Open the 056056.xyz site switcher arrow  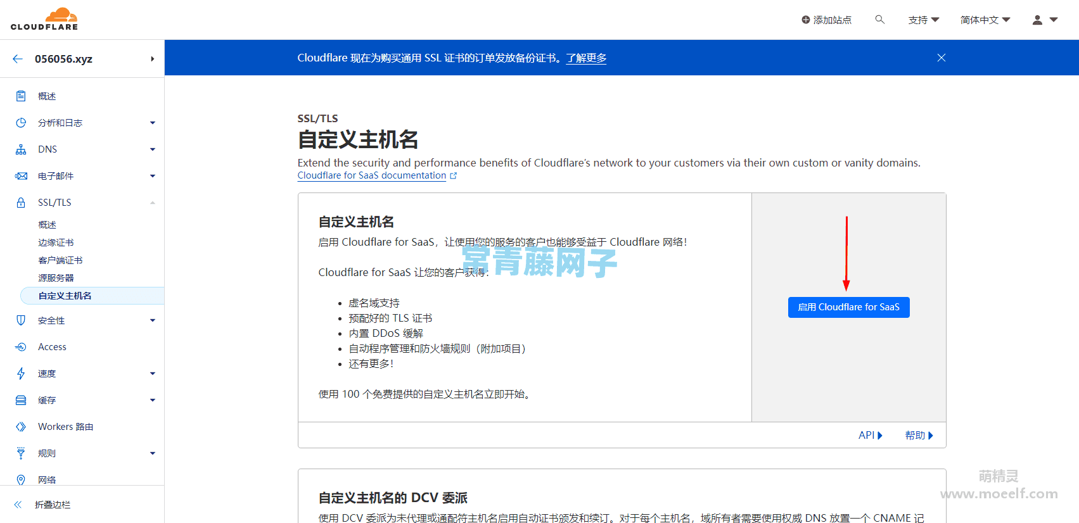pyautogui.click(x=153, y=59)
